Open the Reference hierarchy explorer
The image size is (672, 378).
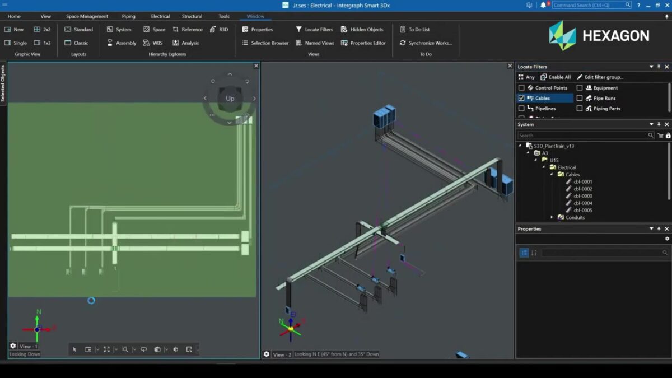pos(188,29)
